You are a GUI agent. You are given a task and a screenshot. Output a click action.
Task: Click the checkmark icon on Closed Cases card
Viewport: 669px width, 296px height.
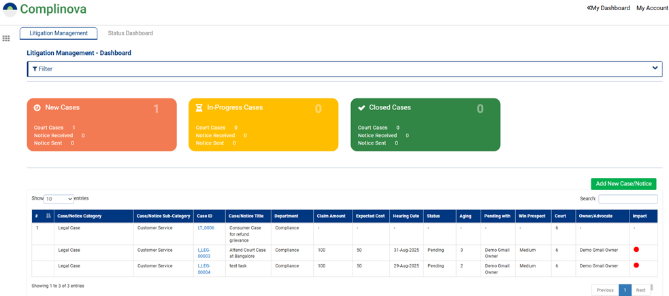tap(361, 108)
